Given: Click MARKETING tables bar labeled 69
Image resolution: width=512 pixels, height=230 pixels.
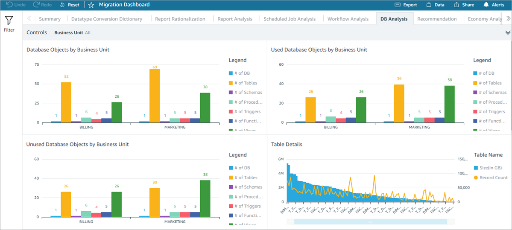Looking at the screenshot, I should click(155, 96).
